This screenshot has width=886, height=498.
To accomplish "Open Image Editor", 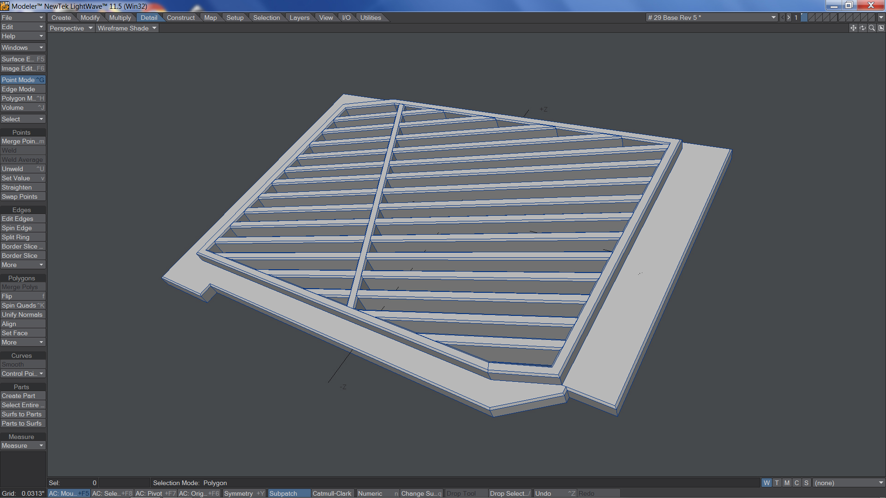I will pyautogui.click(x=23, y=68).
